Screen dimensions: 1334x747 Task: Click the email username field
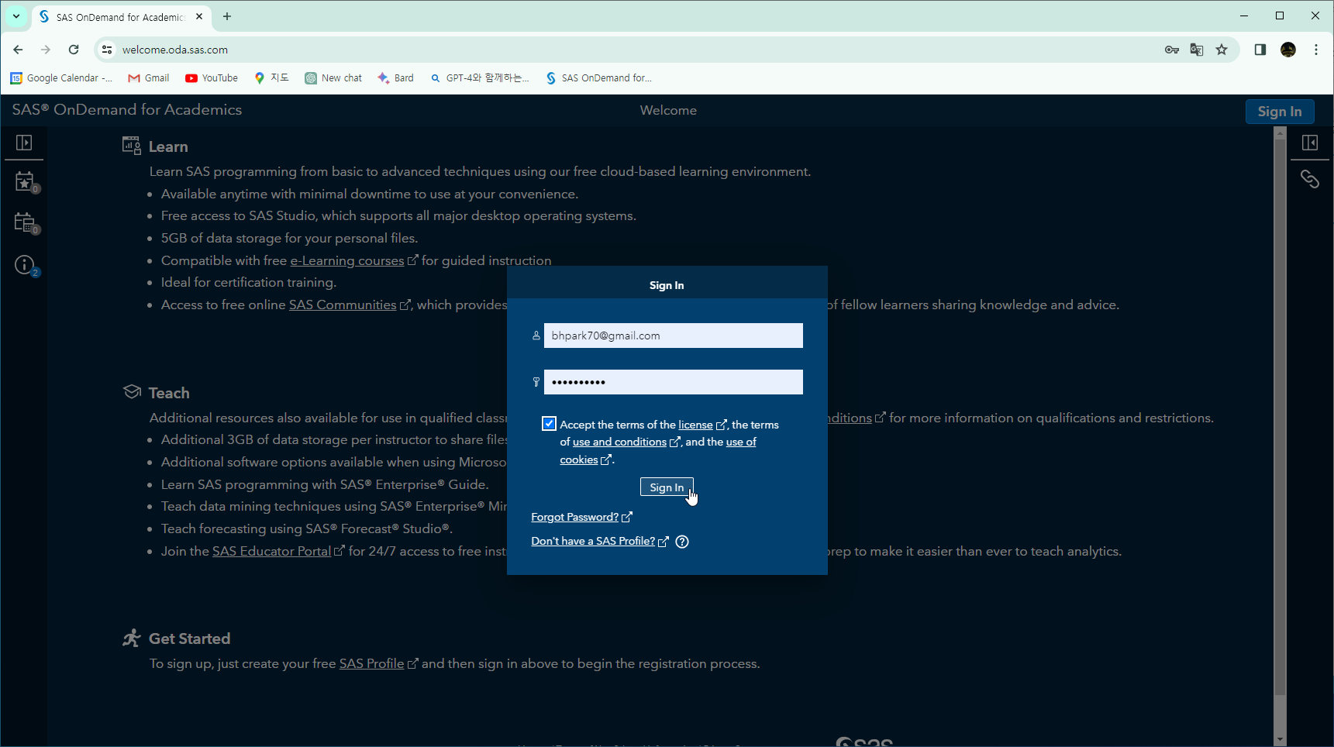(674, 336)
